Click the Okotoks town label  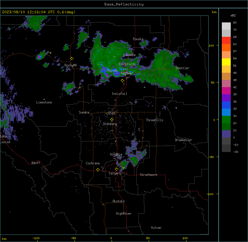119,201
